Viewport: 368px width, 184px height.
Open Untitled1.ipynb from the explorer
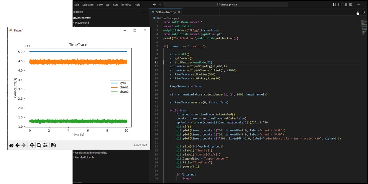(x=84, y=157)
